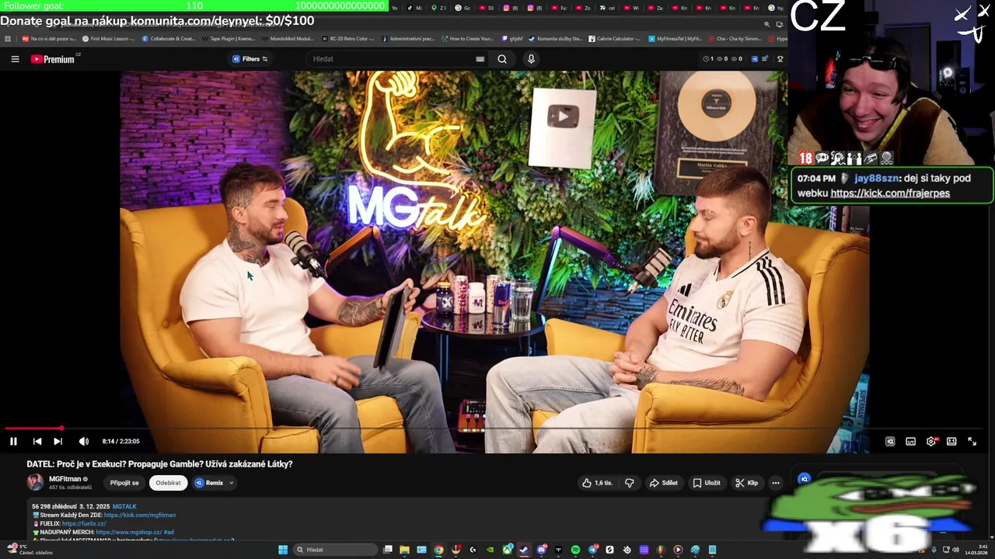Start voice search with microphone
995x559 pixels.
531,59
